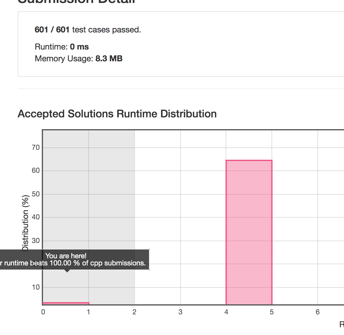Click the x-axis label 3
The image size is (344, 335).
pos(180,312)
